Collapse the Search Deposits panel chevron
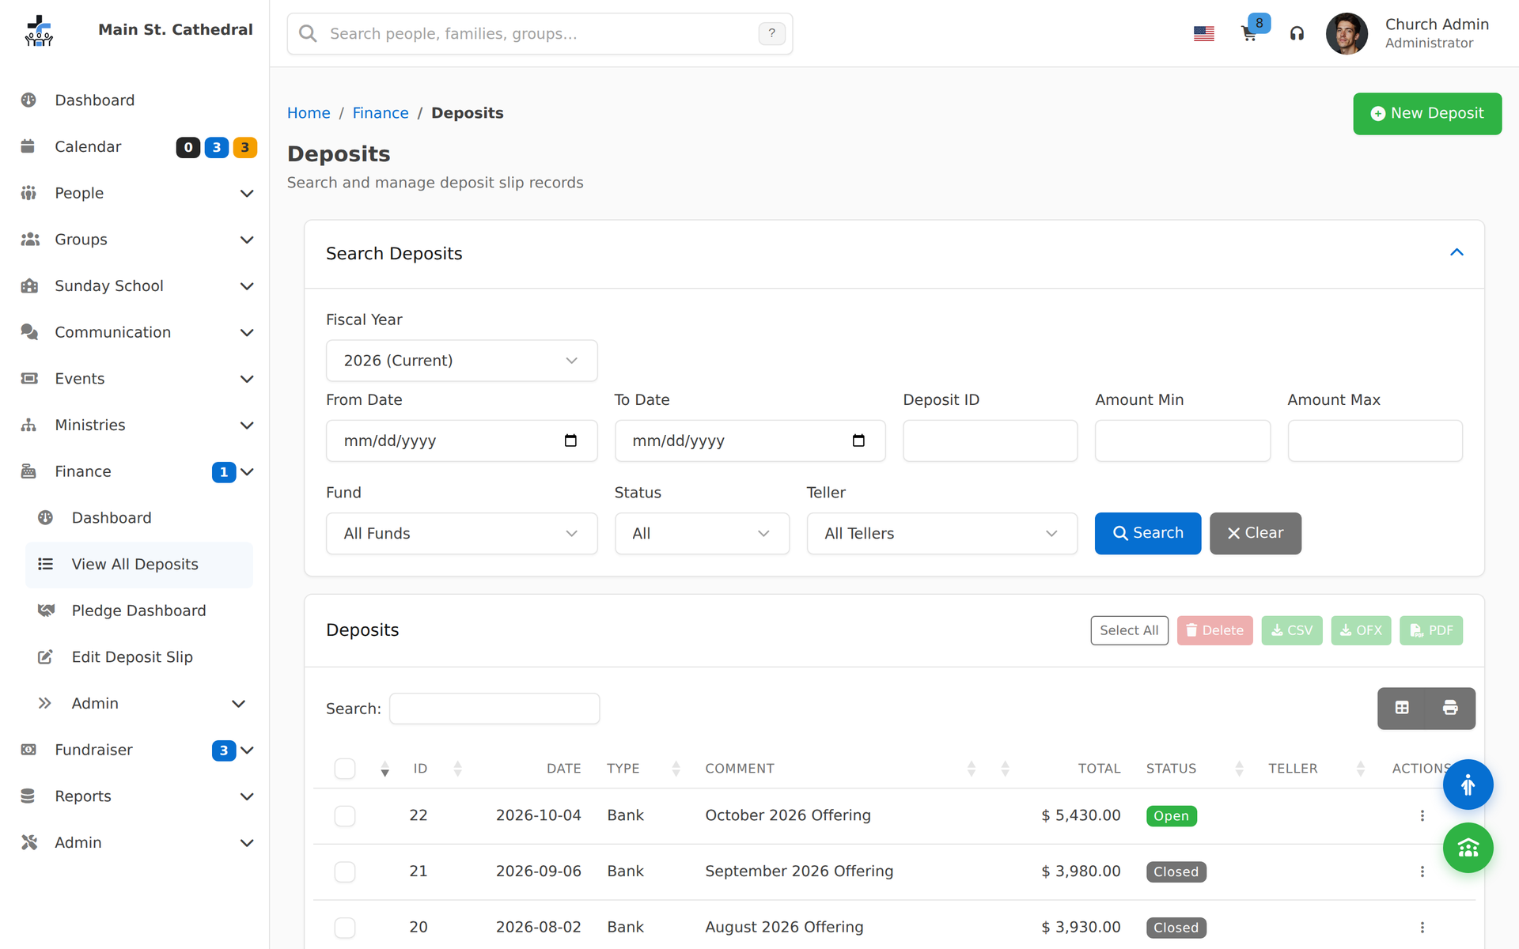This screenshot has width=1519, height=949. [x=1456, y=253]
